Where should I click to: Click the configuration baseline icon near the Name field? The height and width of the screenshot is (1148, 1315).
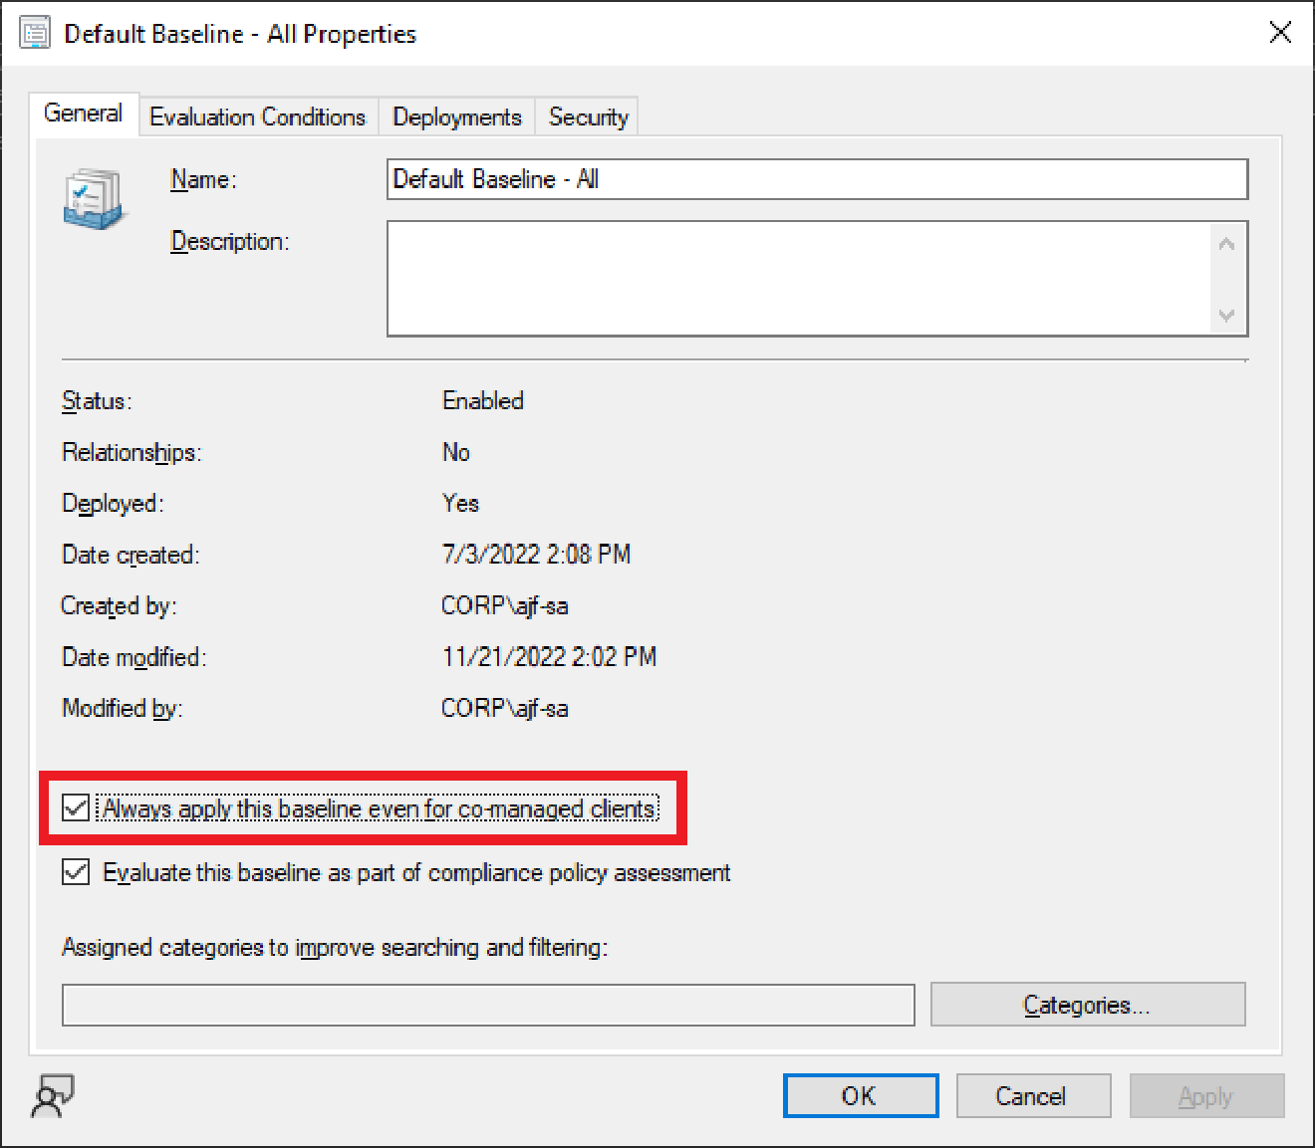coord(94,197)
